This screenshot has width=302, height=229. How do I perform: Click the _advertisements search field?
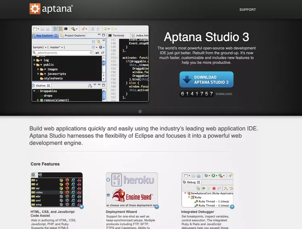point(63,53)
